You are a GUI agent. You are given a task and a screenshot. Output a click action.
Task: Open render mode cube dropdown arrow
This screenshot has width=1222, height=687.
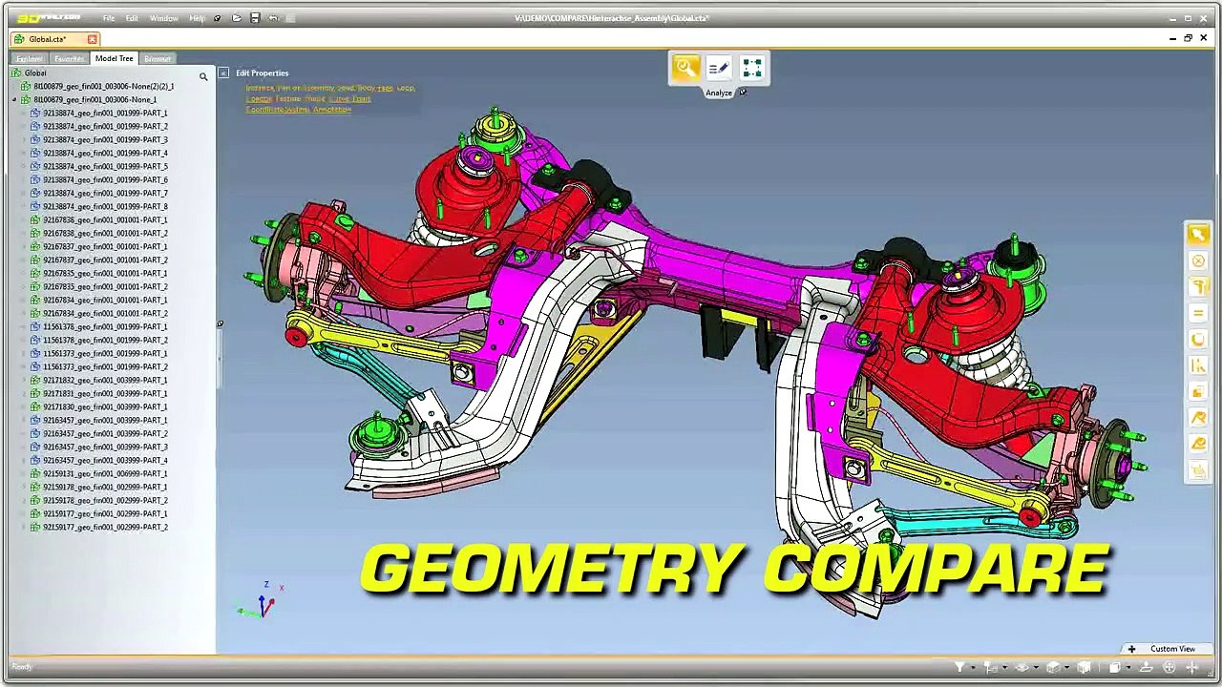tap(1066, 667)
